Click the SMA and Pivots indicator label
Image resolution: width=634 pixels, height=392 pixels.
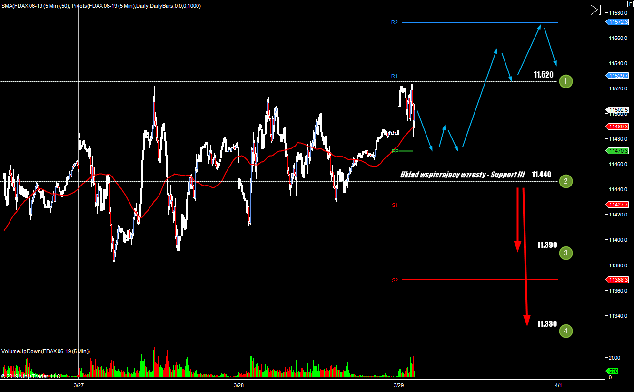pos(101,6)
